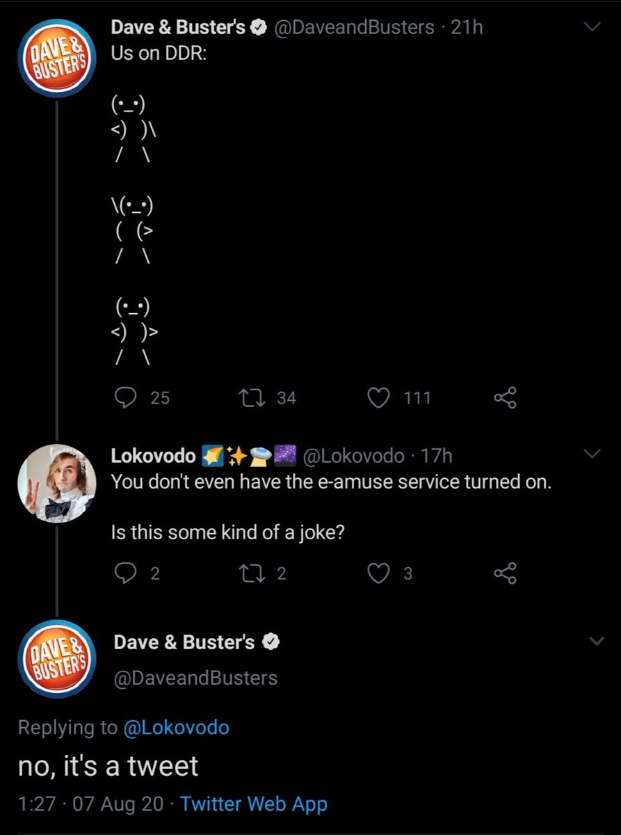Open the "no, it's a tweet" reply text
This screenshot has width=621, height=835.
[x=108, y=766]
